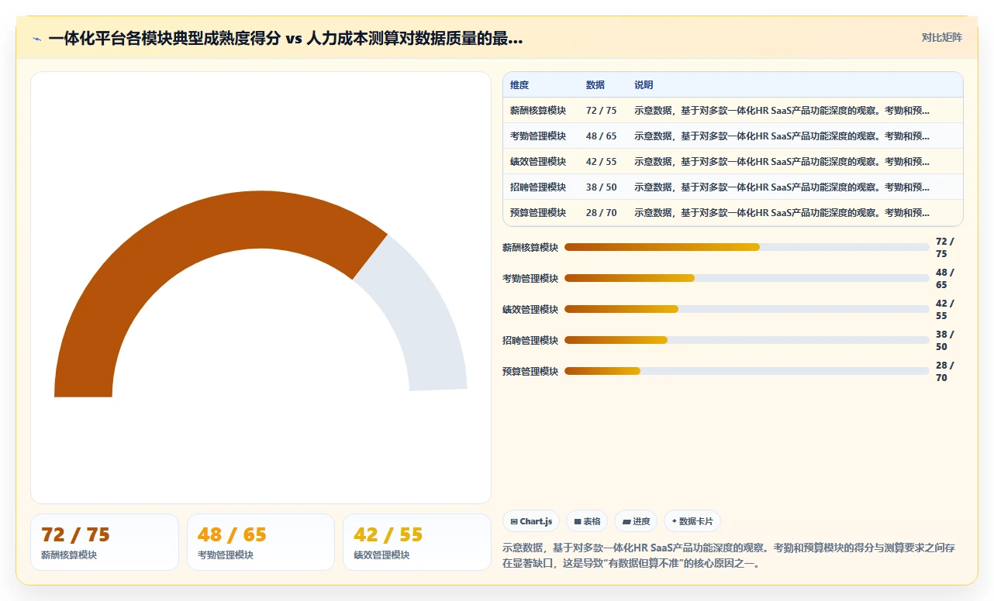The height and width of the screenshot is (601, 994).
Task: Click the 28 / 70 table cell
Action: click(x=602, y=213)
